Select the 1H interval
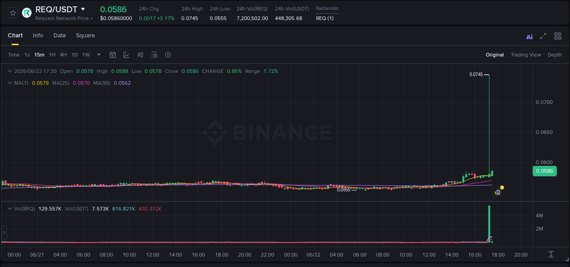570x267 pixels. [x=52, y=55]
